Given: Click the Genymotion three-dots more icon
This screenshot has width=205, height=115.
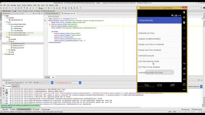Looking at the screenshot, I should coord(184,89).
